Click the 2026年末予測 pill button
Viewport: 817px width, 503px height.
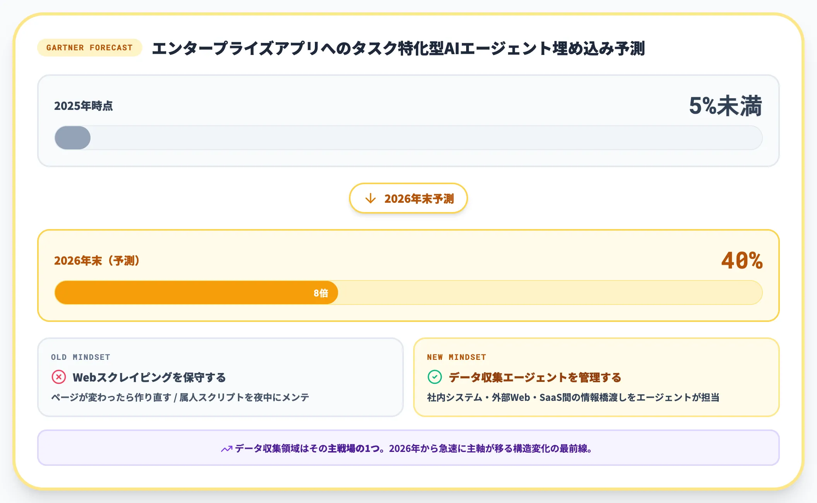tap(408, 198)
